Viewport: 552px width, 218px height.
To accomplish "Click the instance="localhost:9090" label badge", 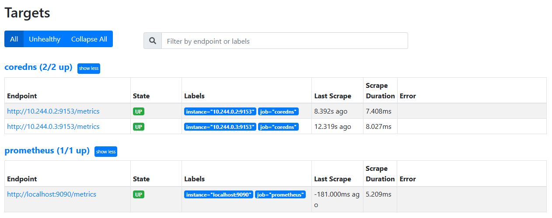I will click(219, 195).
